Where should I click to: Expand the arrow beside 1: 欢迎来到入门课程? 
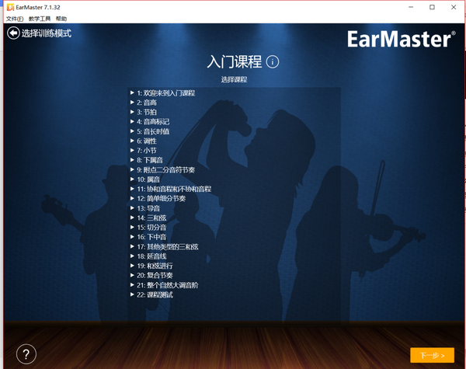tap(133, 93)
